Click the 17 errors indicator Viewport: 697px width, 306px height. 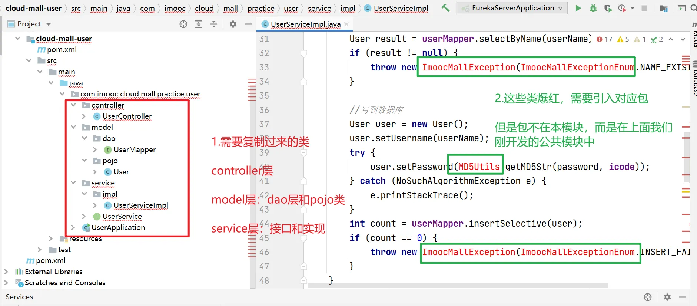pos(604,39)
